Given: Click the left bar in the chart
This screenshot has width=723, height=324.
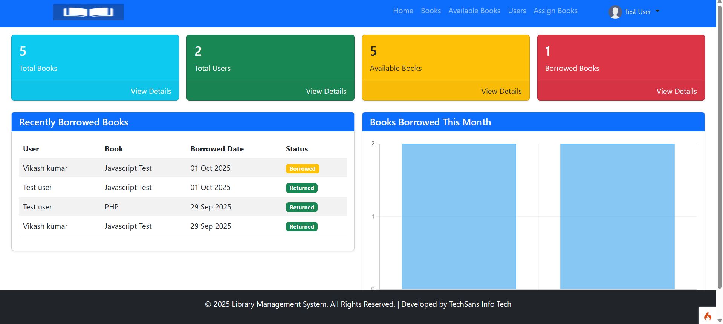Looking at the screenshot, I should pyautogui.click(x=459, y=216).
